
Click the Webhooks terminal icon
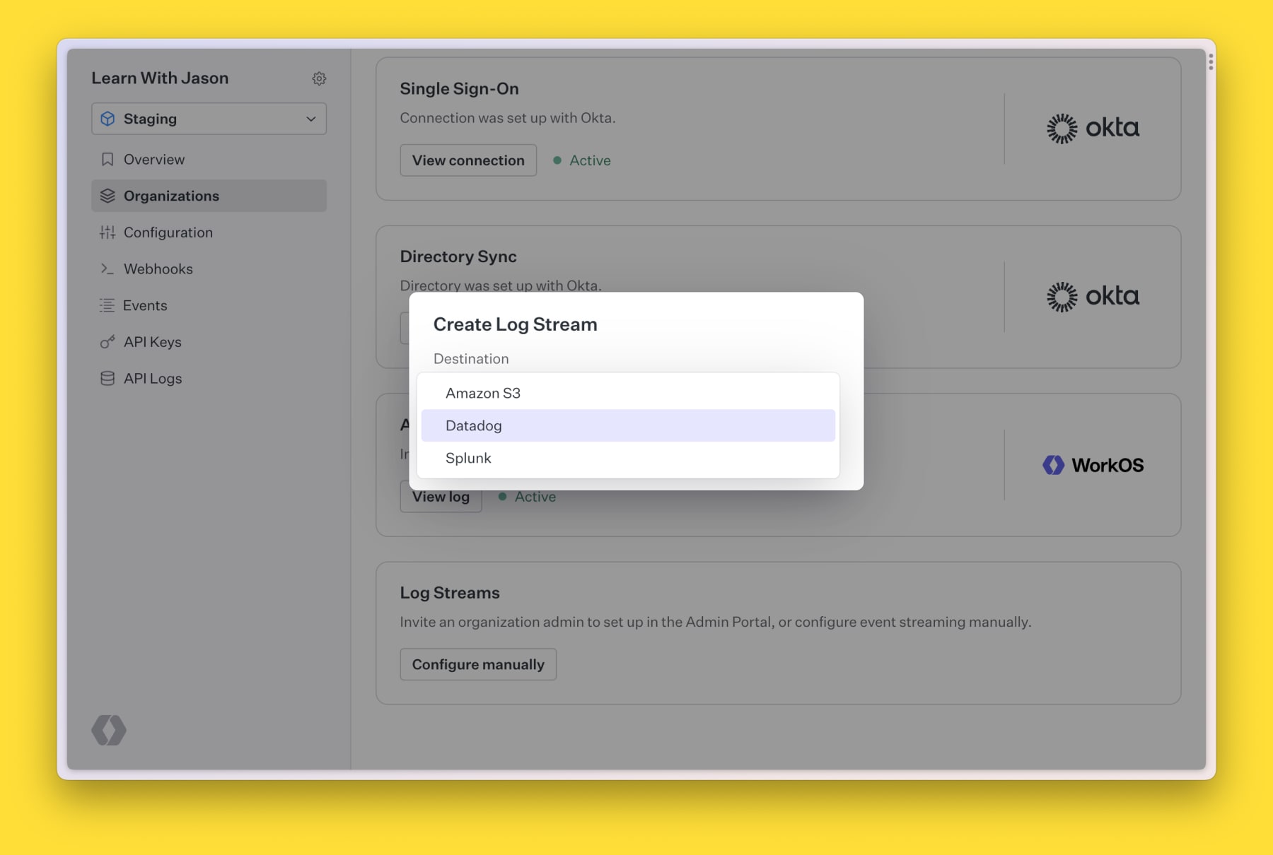tap(107, 269)
